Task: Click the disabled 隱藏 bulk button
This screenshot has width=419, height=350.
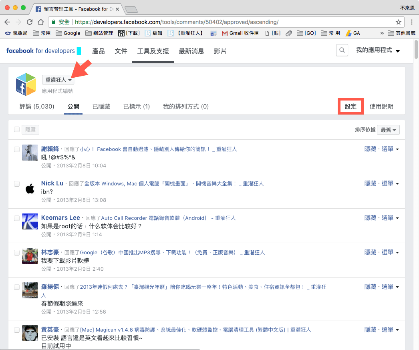Action: (30, 130)
